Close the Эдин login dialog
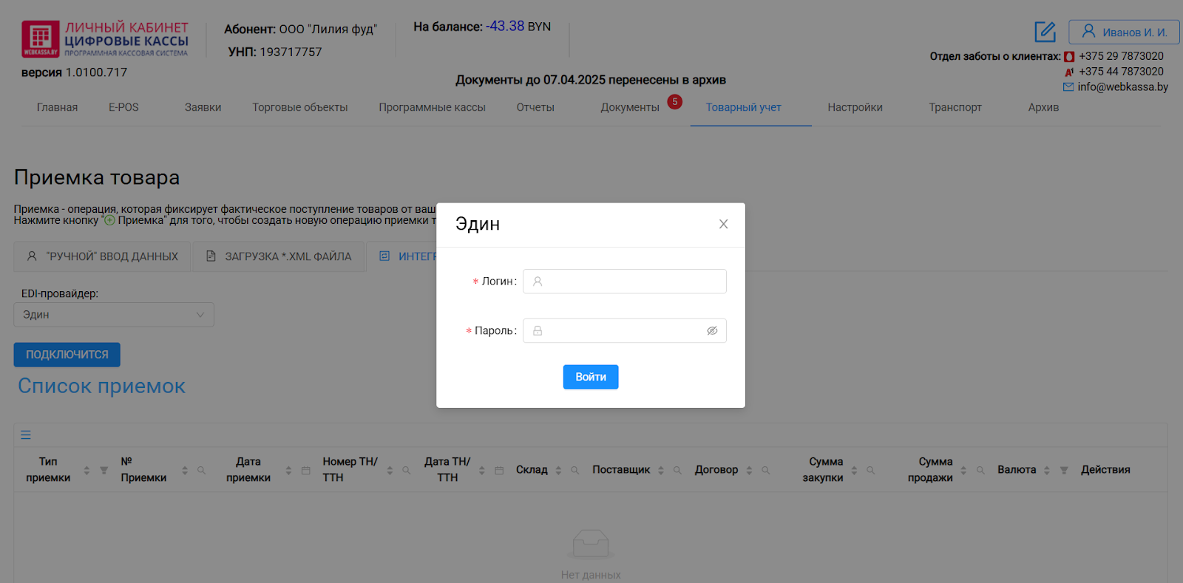Screen dimensions: 1183x583 pyautogui.click(x=723, y=224)
